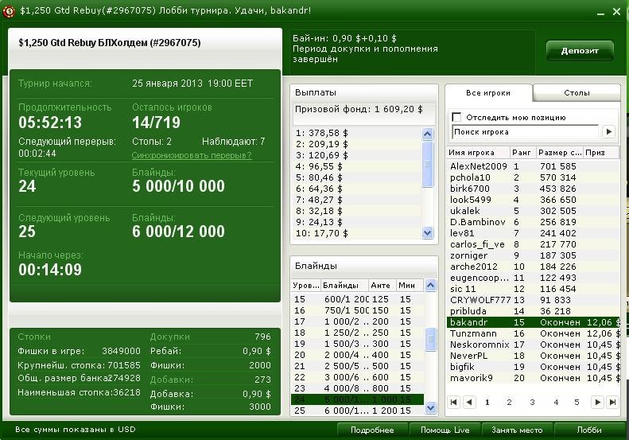Viewport: 629px width, 440px height.
Task: Open players page 2
Action: (x=509, y=402)
